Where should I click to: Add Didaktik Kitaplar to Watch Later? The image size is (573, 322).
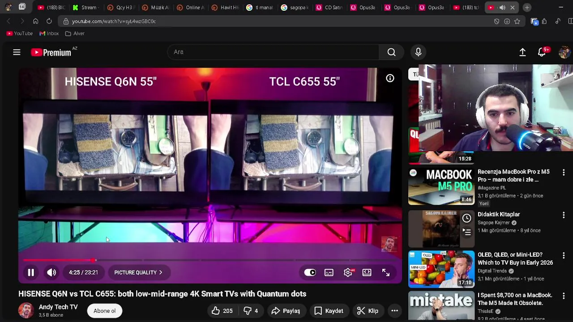(466, 218)
